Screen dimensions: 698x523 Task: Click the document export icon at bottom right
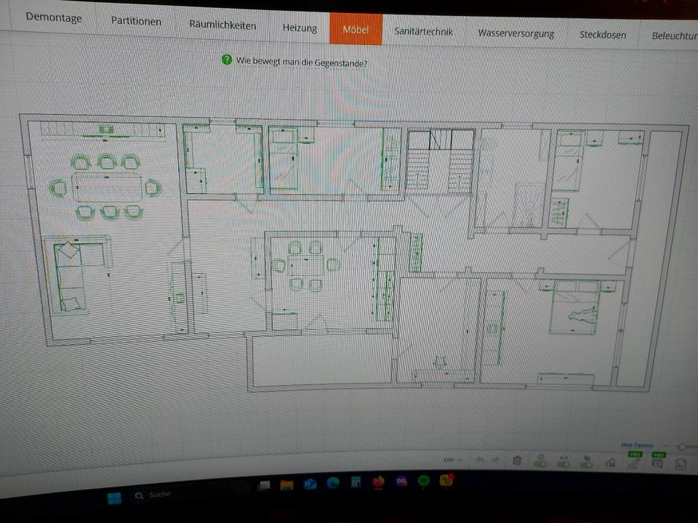(x=681, y=465)
